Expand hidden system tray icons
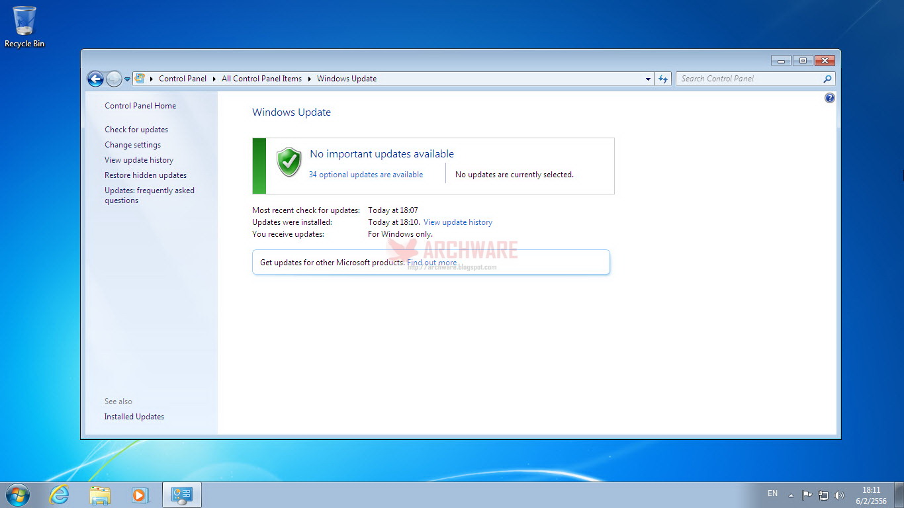 (791, 494)
